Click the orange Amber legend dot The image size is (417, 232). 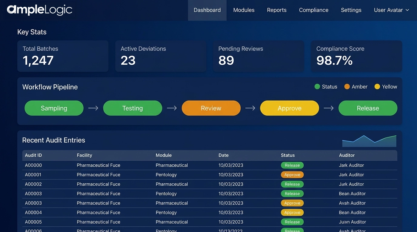tap(347, 87)
